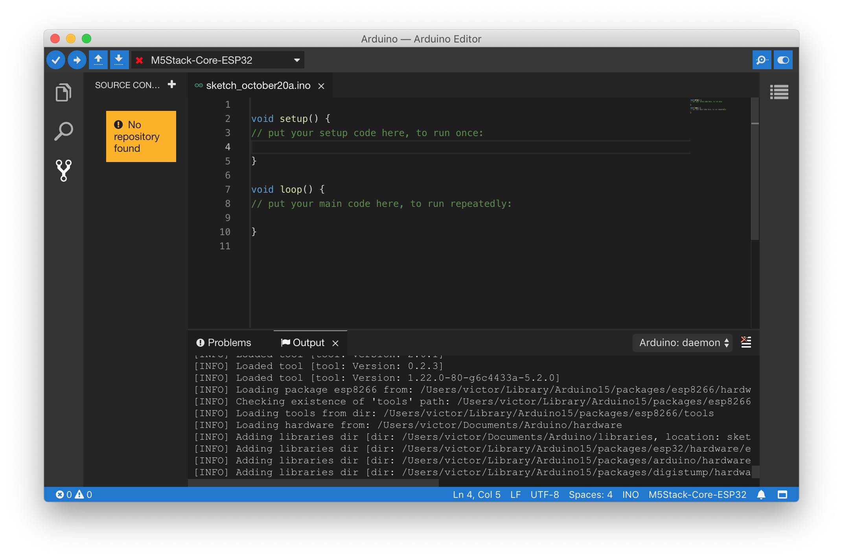Open the Source Control fork icon
Screen dimensions: 843x560
pyautogui.click(x=64, y=170)
